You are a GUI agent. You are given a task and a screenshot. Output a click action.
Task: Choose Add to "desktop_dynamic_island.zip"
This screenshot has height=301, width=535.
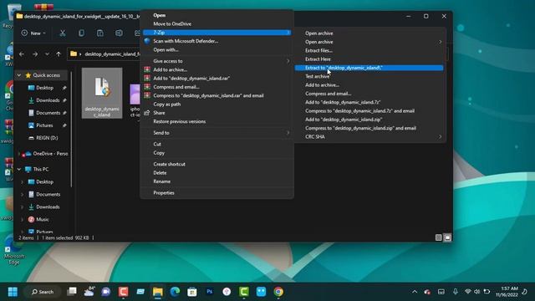[369, 120]
